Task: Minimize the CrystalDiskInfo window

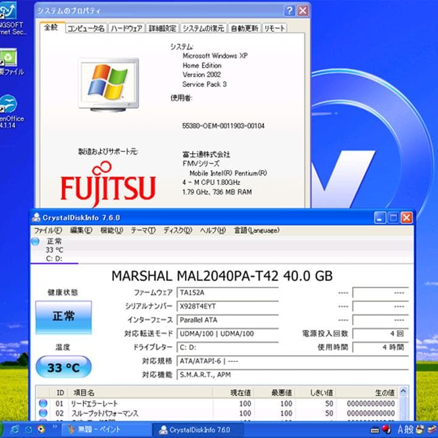Action: [x=380, y=218]
